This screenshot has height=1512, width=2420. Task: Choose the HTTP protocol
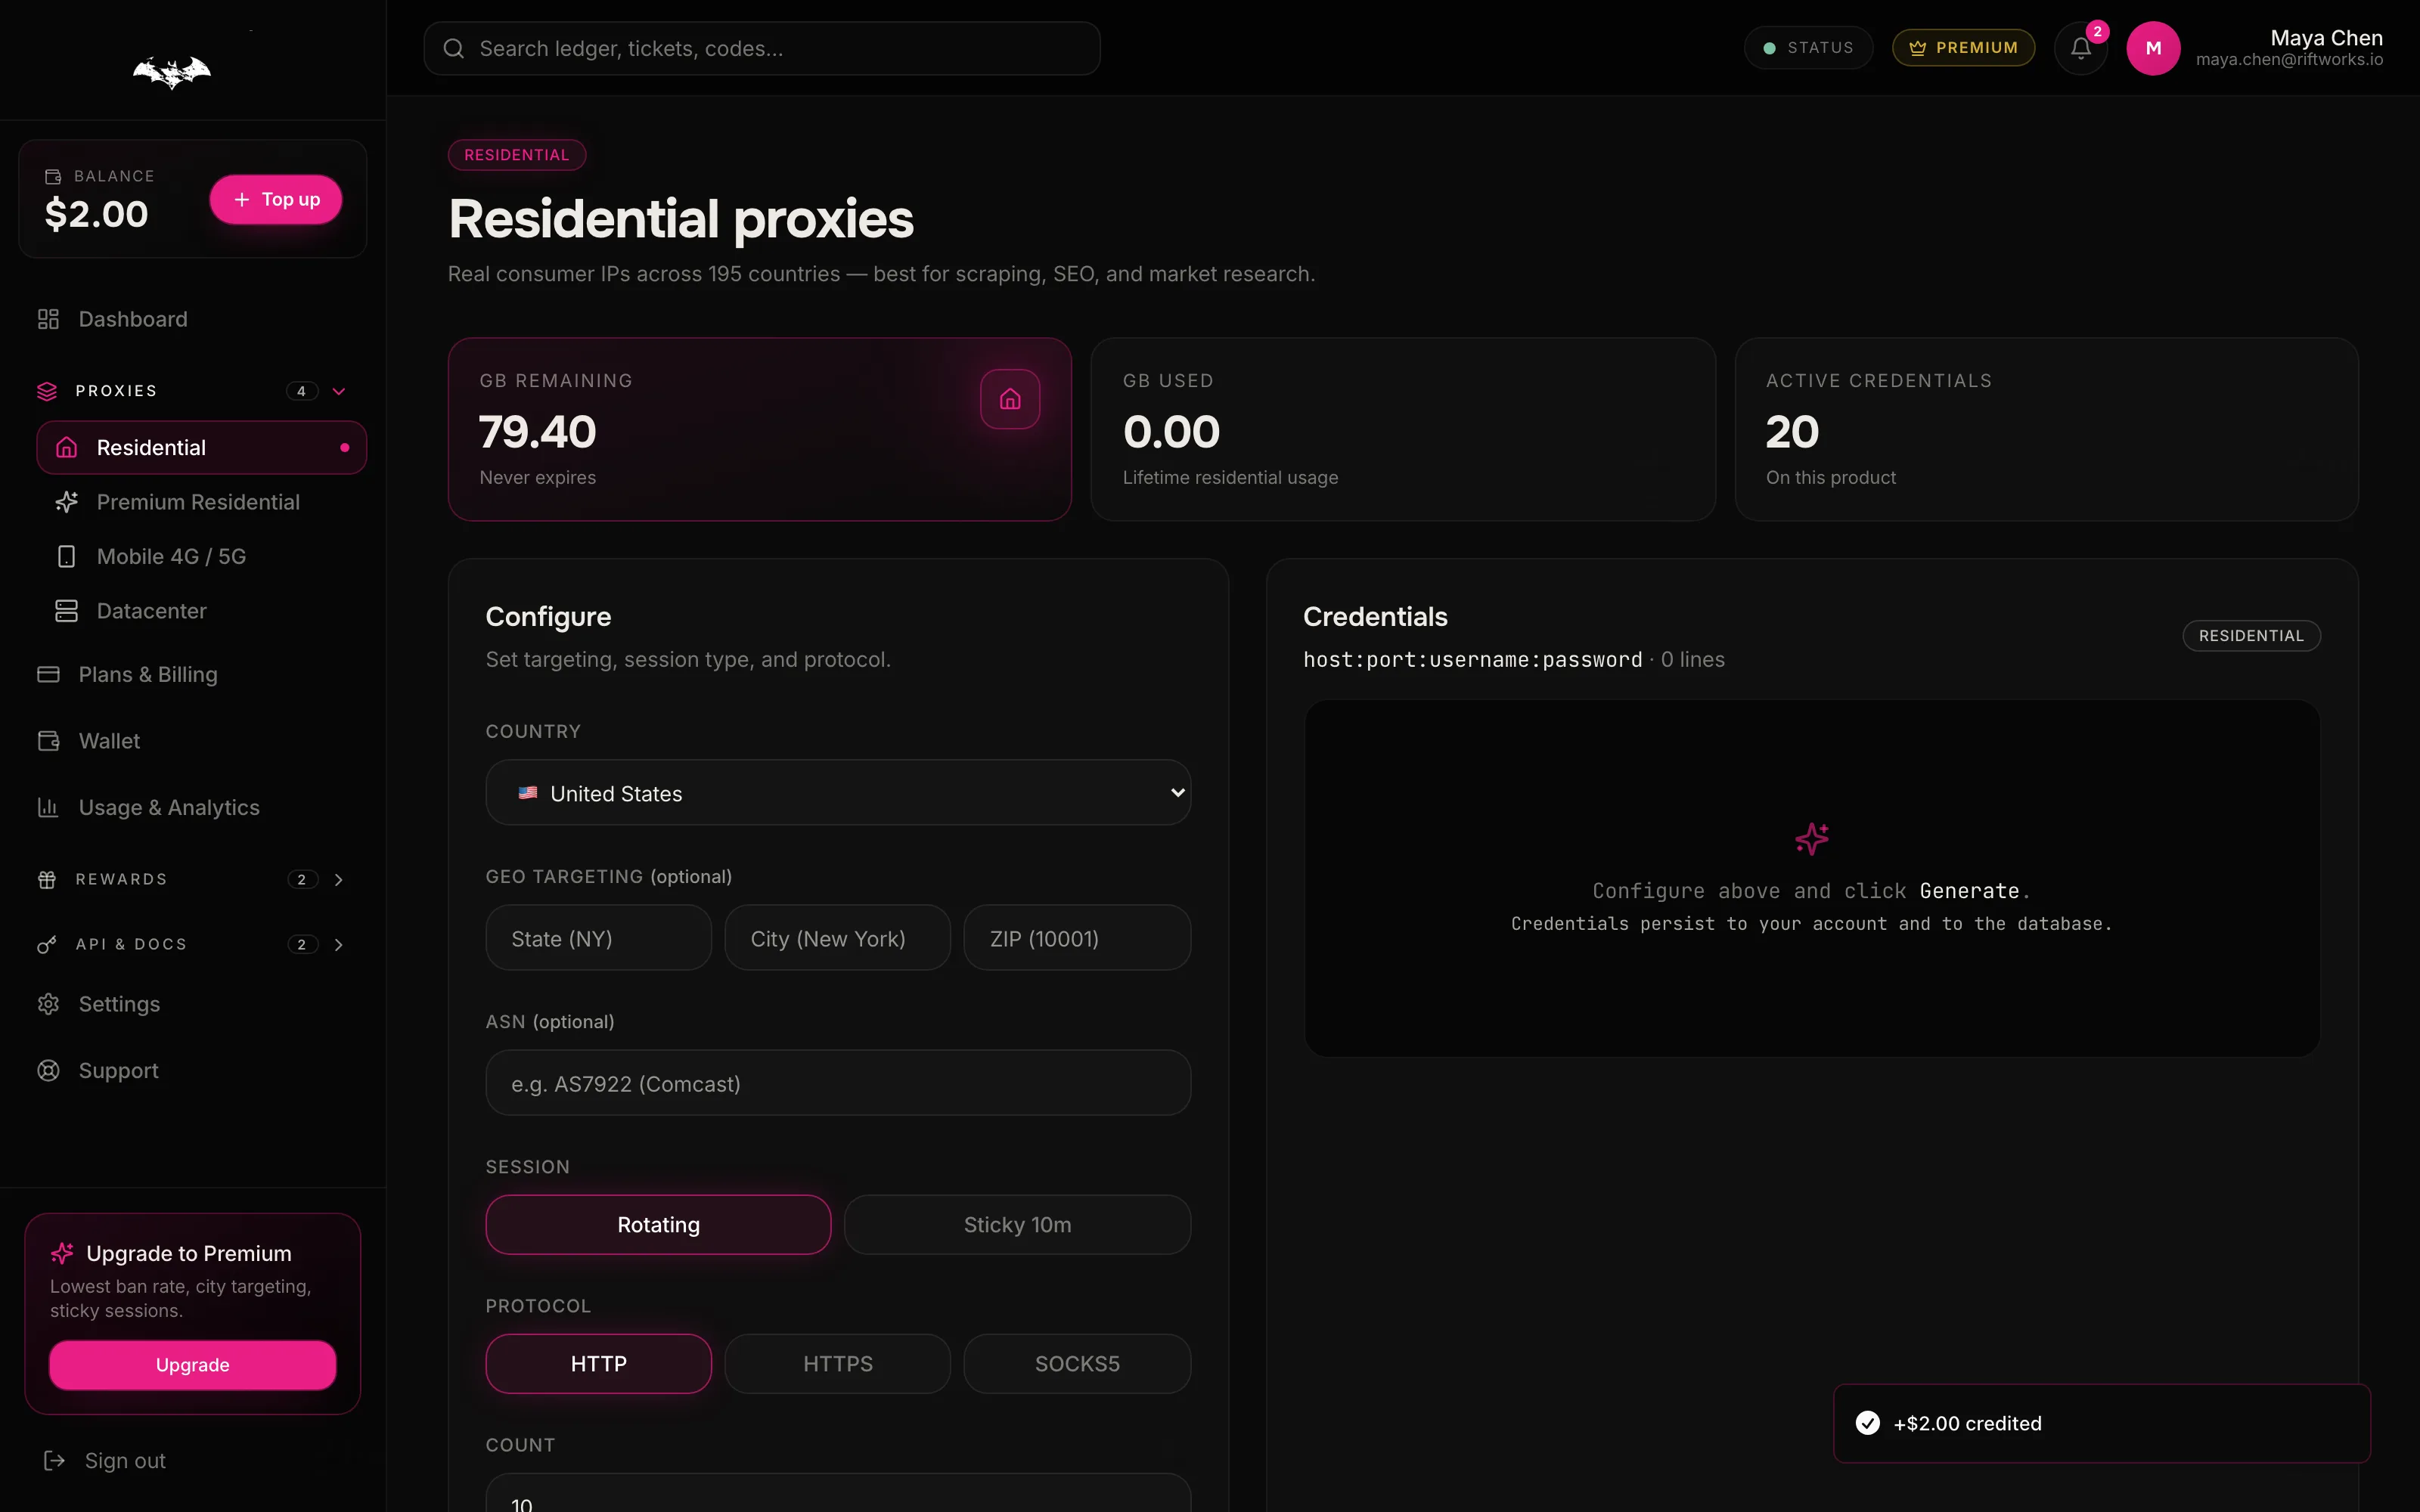(x=598, y=1364)
